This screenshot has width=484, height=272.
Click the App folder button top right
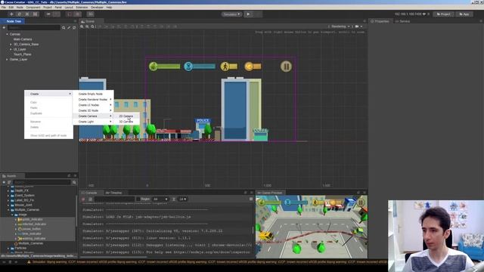point(464,14)
